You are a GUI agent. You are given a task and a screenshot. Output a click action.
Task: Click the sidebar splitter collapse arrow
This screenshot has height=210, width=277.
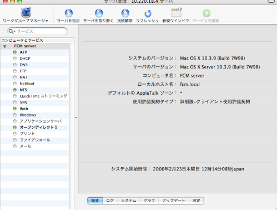point(76,118)
